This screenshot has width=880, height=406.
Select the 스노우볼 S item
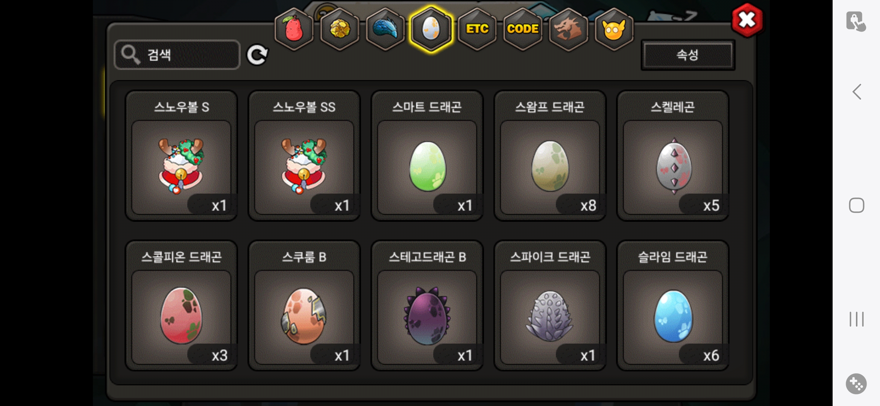[x=181, y=156]
